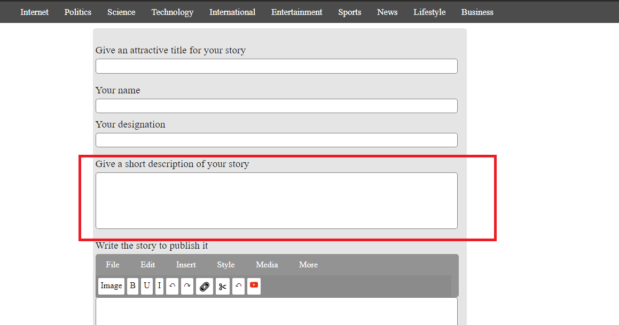Image resolution: width=619 pixels, height=325 pixels.
Task: Open the News category
Action: click(387, 12)
